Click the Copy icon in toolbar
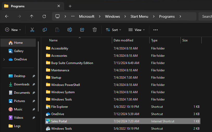 [45, 30]
